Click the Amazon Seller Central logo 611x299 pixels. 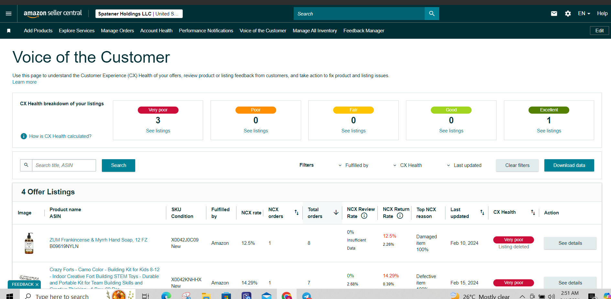pyautogui.click(x=53, y=14)
